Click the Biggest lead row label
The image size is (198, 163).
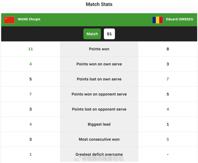[x=99, y=124]
